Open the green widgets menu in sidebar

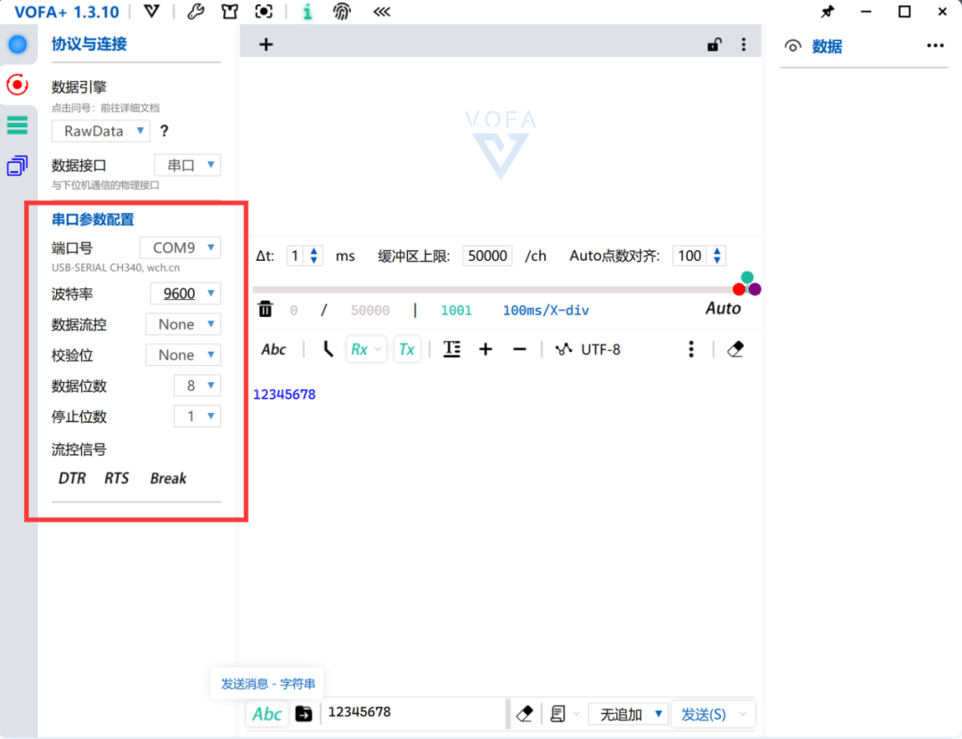point(17,126)
